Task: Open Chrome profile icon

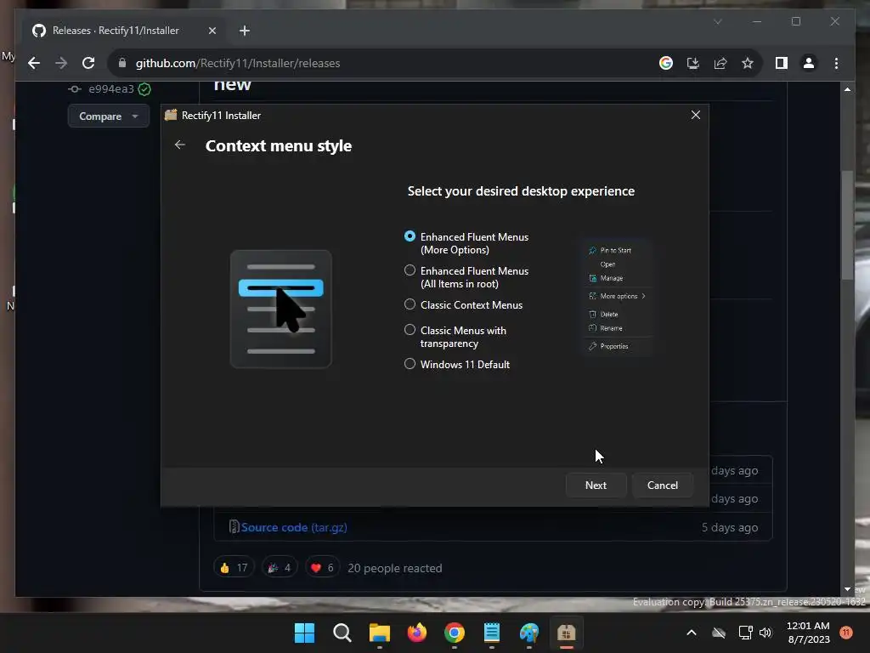Action: [809, 63]
